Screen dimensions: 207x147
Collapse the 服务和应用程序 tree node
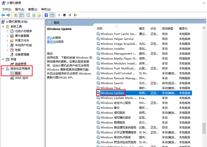tap(3, 69)
